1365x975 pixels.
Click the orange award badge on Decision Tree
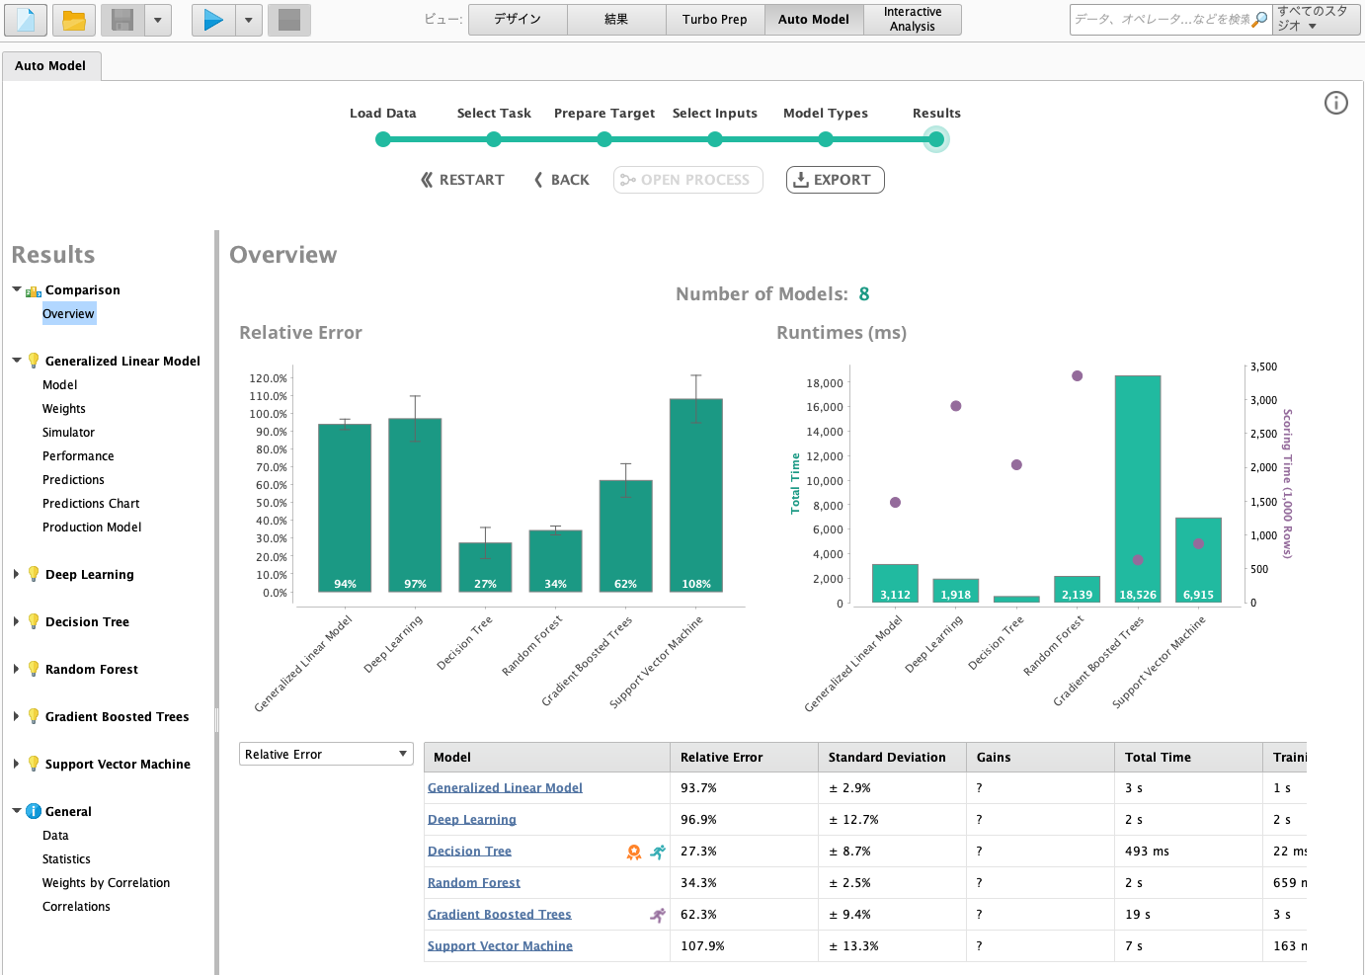point(634,852)
